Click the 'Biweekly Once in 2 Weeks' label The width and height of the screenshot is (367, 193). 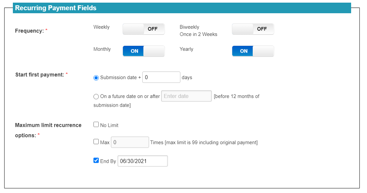pyautogui.click(x=199, y=31)
